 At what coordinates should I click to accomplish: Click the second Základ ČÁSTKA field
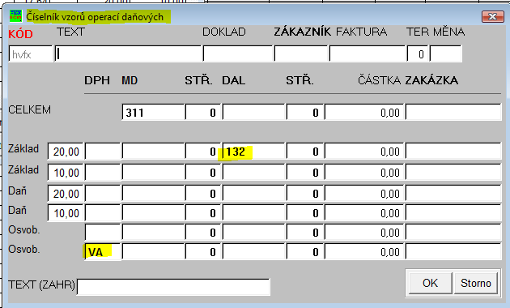(x=364, y=172)
